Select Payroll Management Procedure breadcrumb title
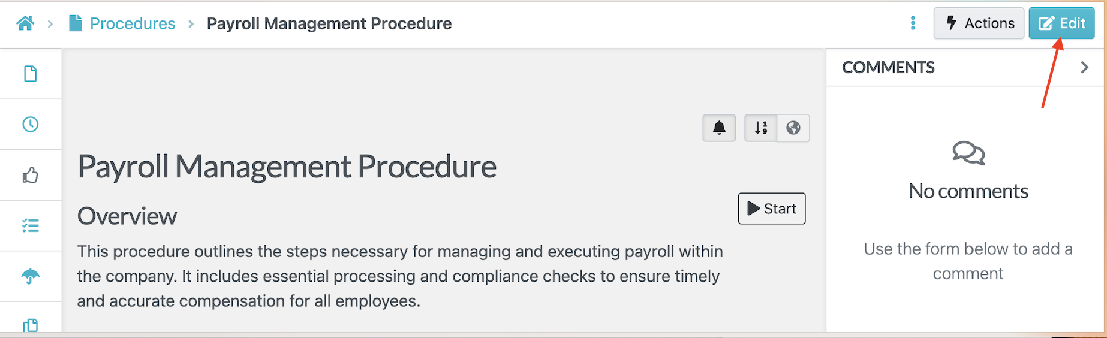The image size is (1107, 338). [x=329, y=23]
